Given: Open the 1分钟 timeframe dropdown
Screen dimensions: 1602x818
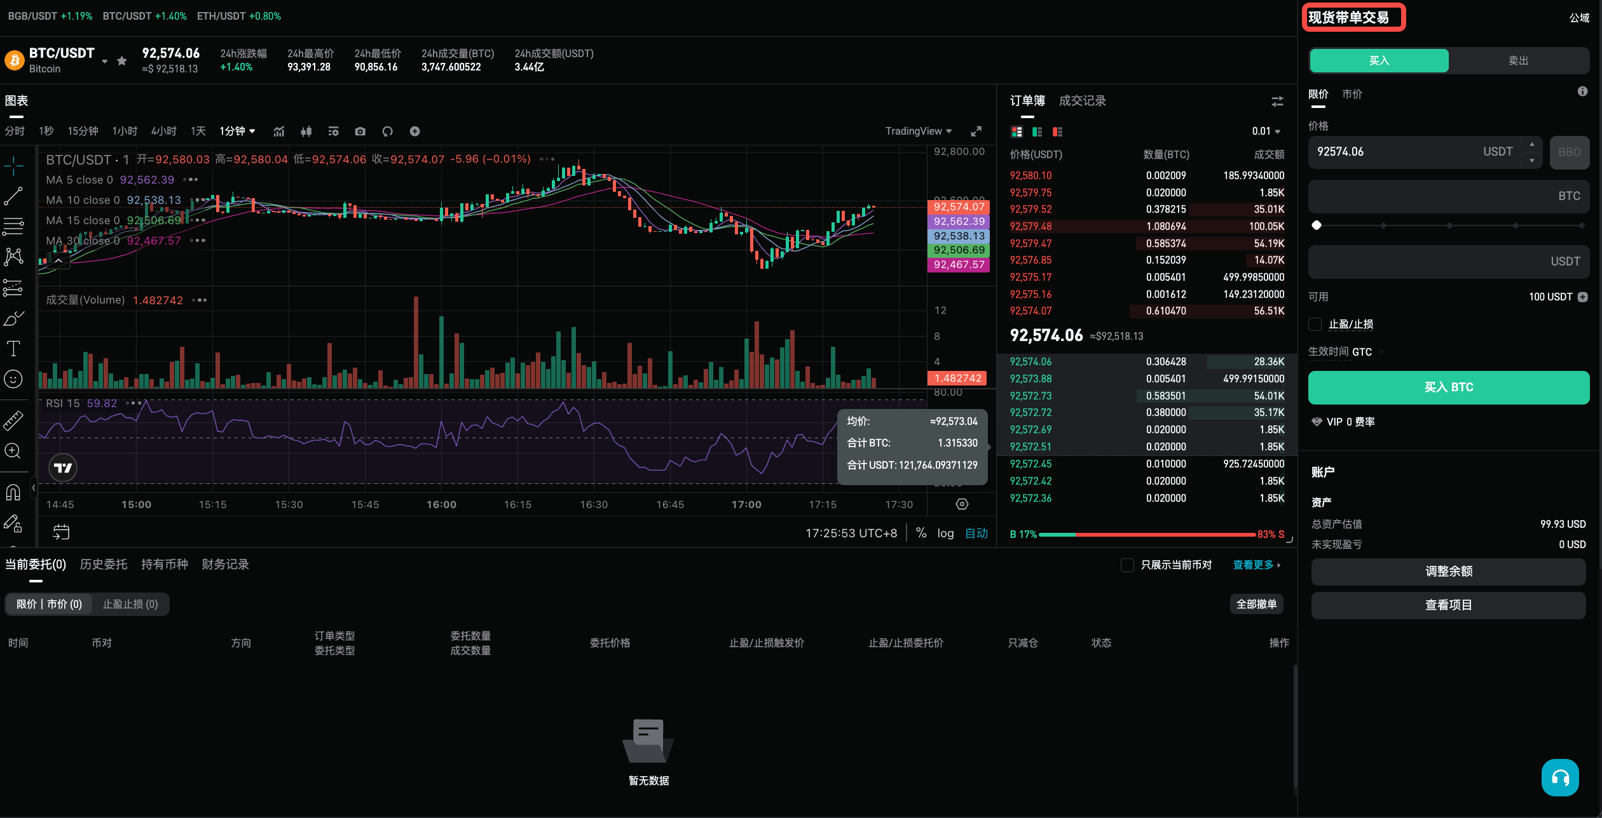Looking at the screenshot, I should [238, 131].
